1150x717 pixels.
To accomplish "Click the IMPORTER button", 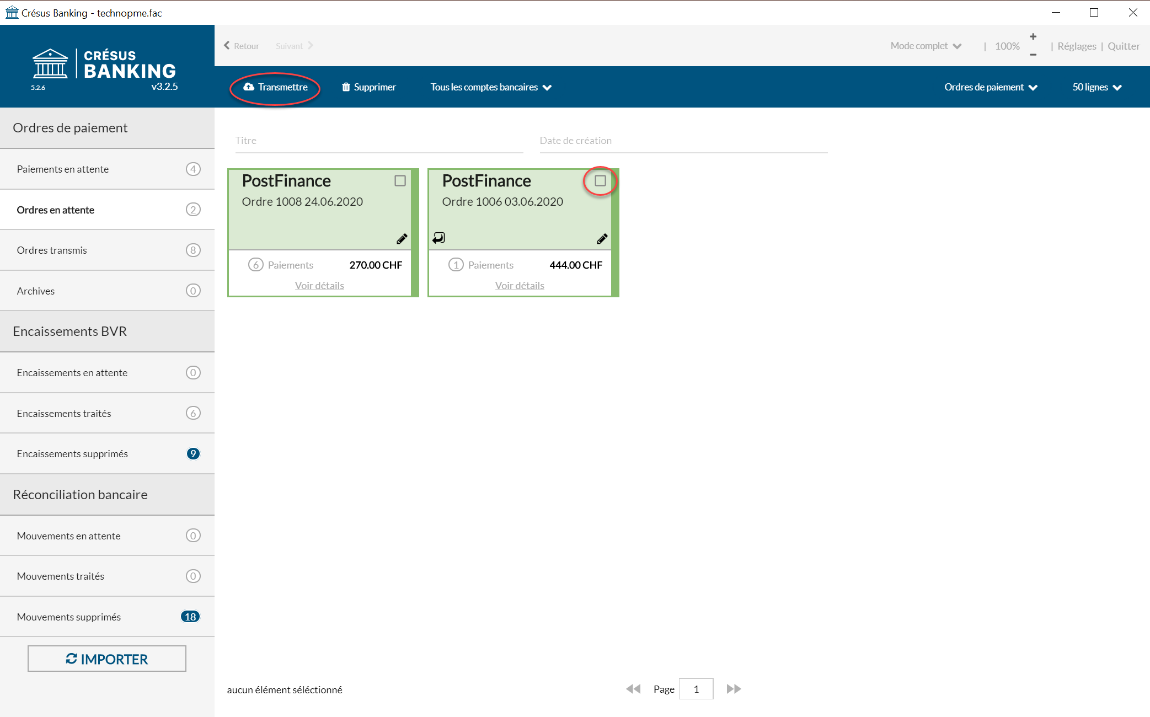I will [x=107, y=659].
